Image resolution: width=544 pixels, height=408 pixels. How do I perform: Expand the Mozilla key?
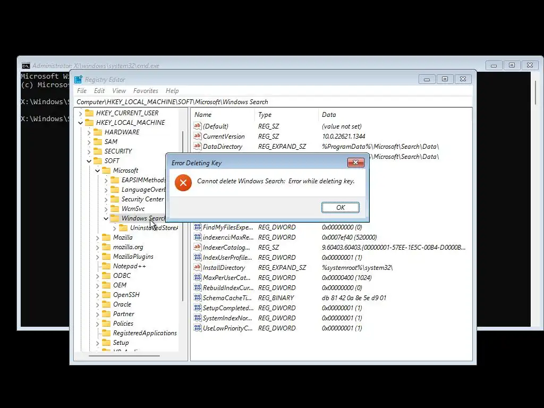[x=98, y=237]
